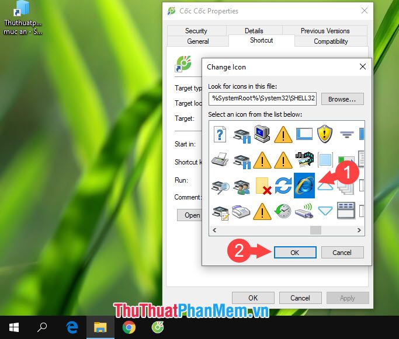The height and width of the screenshot is (339, 399).
Task: Click the icon list right scroll arrow
Action: tap(359, 230)
